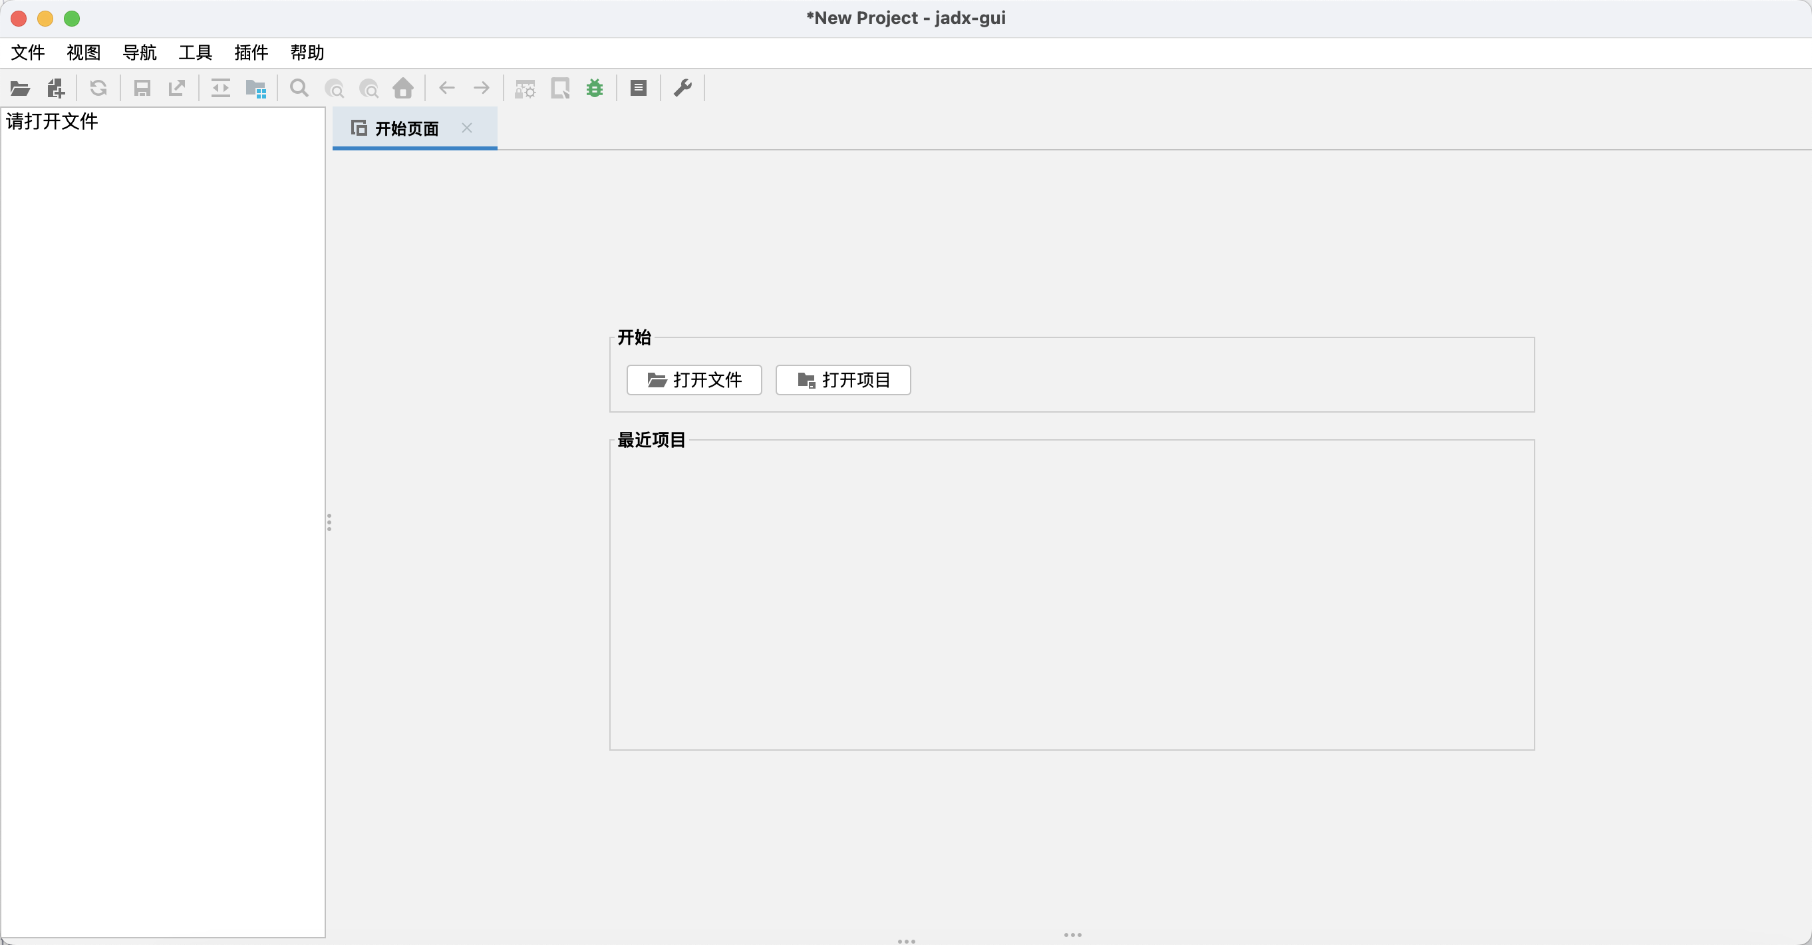
Task: Open the debugger with green bug icon
Action: pos(595,89)
